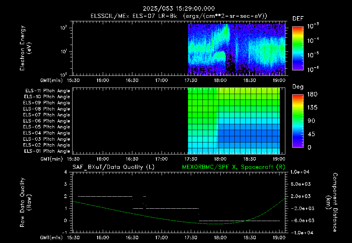Viewport: 352px width, 243px height.
Task: Click the DEF color bar in the top panel
Action: click(x=298, y=48)
